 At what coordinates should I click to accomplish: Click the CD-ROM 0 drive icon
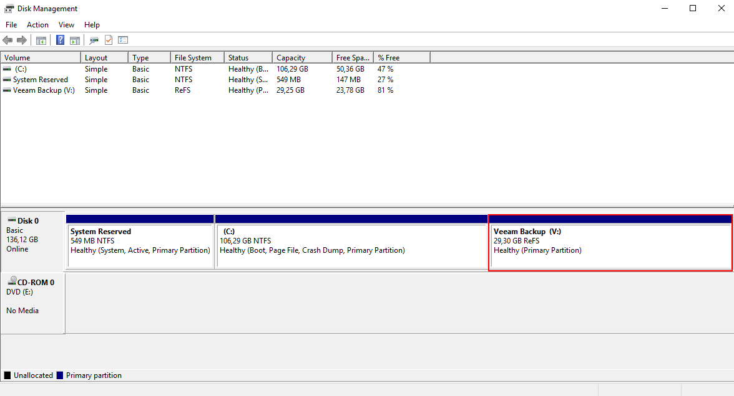coord(14,281)
